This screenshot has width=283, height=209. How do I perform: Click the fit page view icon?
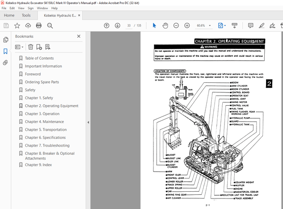pos(220,25)
